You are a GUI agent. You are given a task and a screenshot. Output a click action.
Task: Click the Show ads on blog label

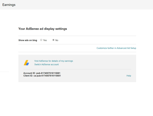point(28,40)
